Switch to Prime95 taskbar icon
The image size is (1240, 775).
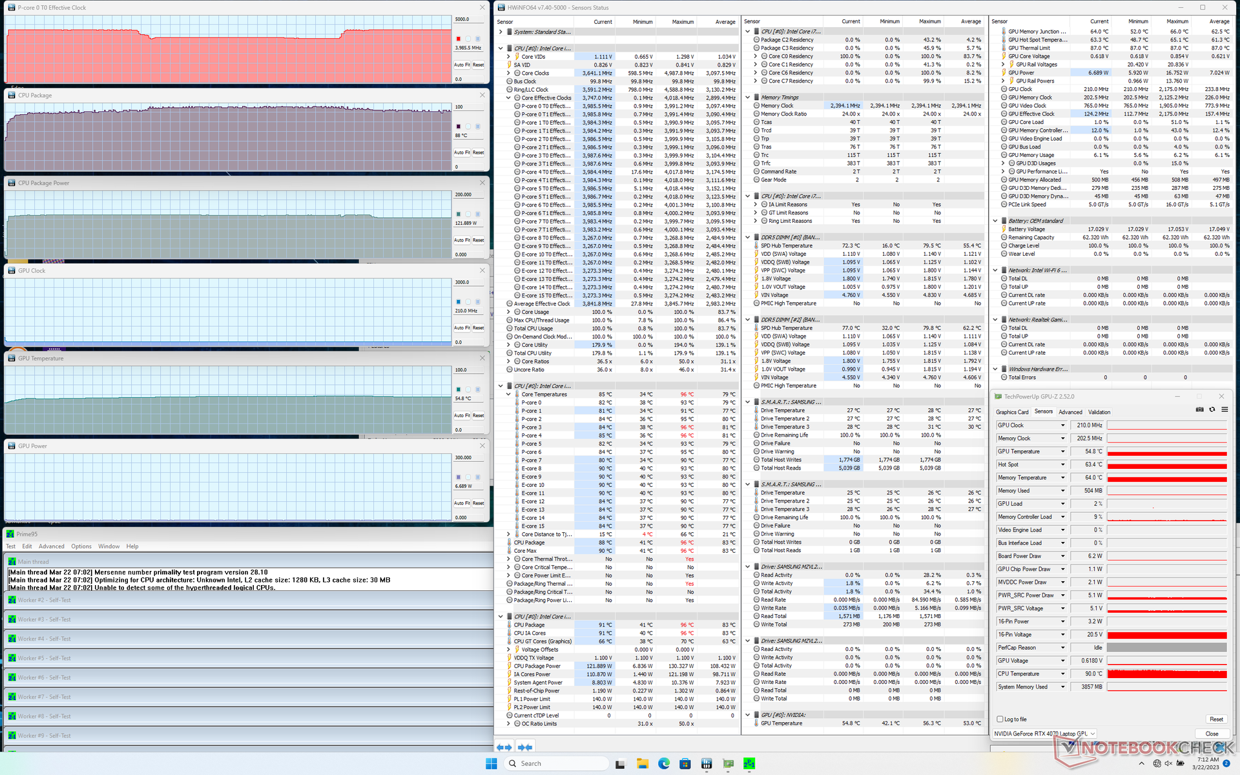coord(749,764)
